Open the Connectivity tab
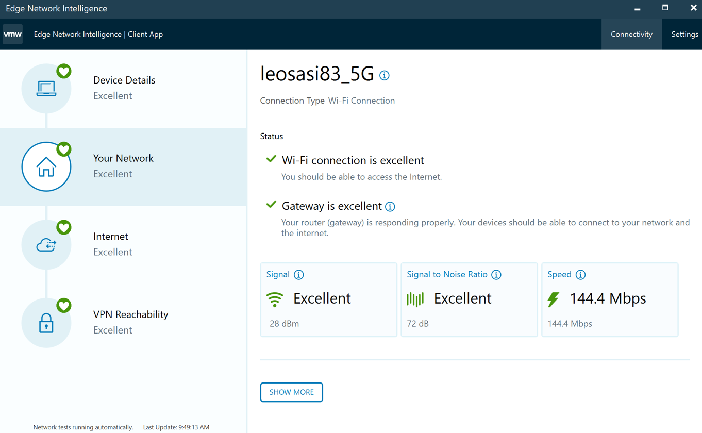702x433 pixels. [631, 34]
